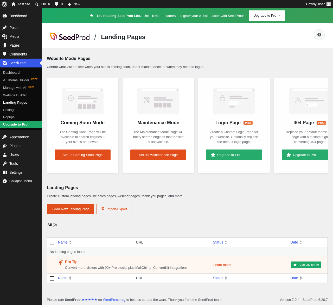The width and height of the screenshot is (333, 305).
Task: Sort by Date using footer sort arrows
Action: tap(301, 278)
